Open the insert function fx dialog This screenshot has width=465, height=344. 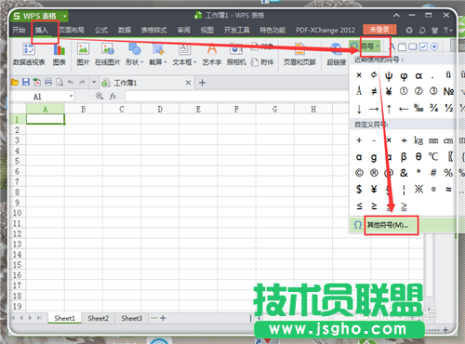pos(113,97)
